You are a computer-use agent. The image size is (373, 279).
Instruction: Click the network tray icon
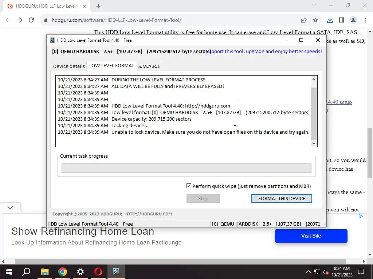click(x=317, y=272)
